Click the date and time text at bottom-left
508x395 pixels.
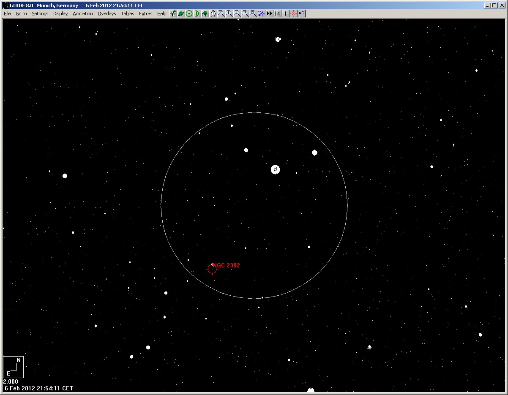tap(39, 388)
